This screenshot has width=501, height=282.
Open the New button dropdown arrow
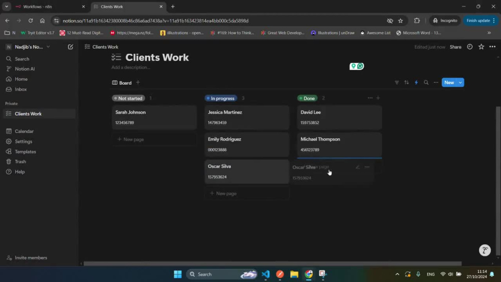click(460, 83)
